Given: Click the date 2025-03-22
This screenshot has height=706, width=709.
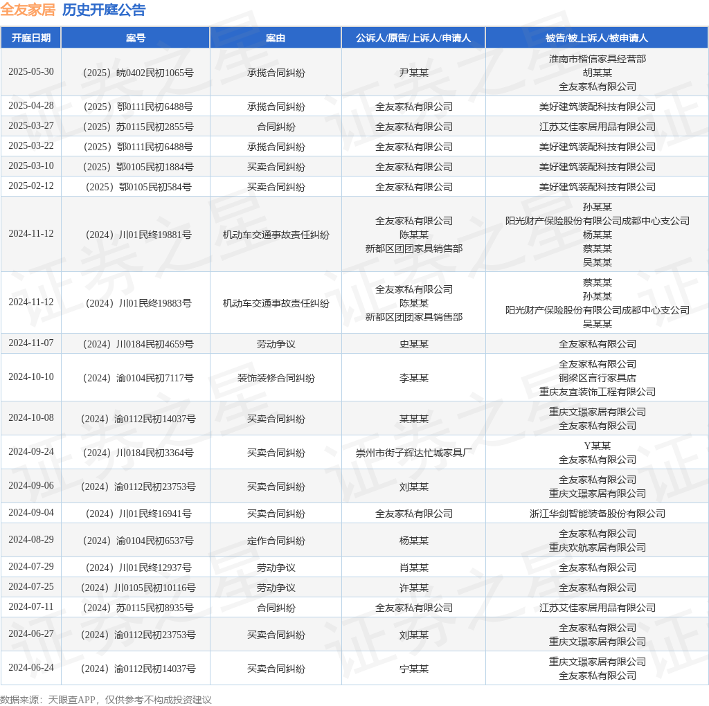Looking at the screenshot, I should (31, 146).
